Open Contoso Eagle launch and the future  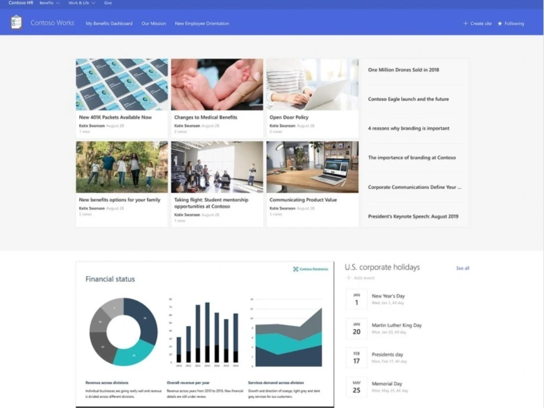click(x=409, y=99)
